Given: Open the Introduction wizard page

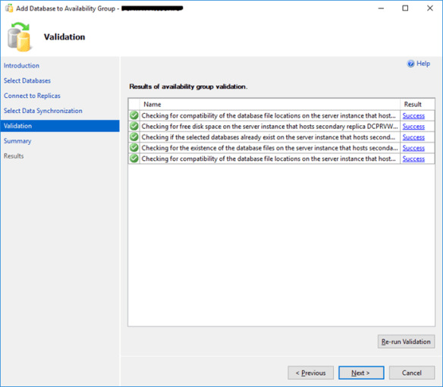Looking at the screenshot, I should pyautogui.click(x=21, y=65).
